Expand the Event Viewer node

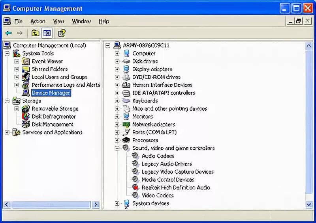click(x=17, y=61)
